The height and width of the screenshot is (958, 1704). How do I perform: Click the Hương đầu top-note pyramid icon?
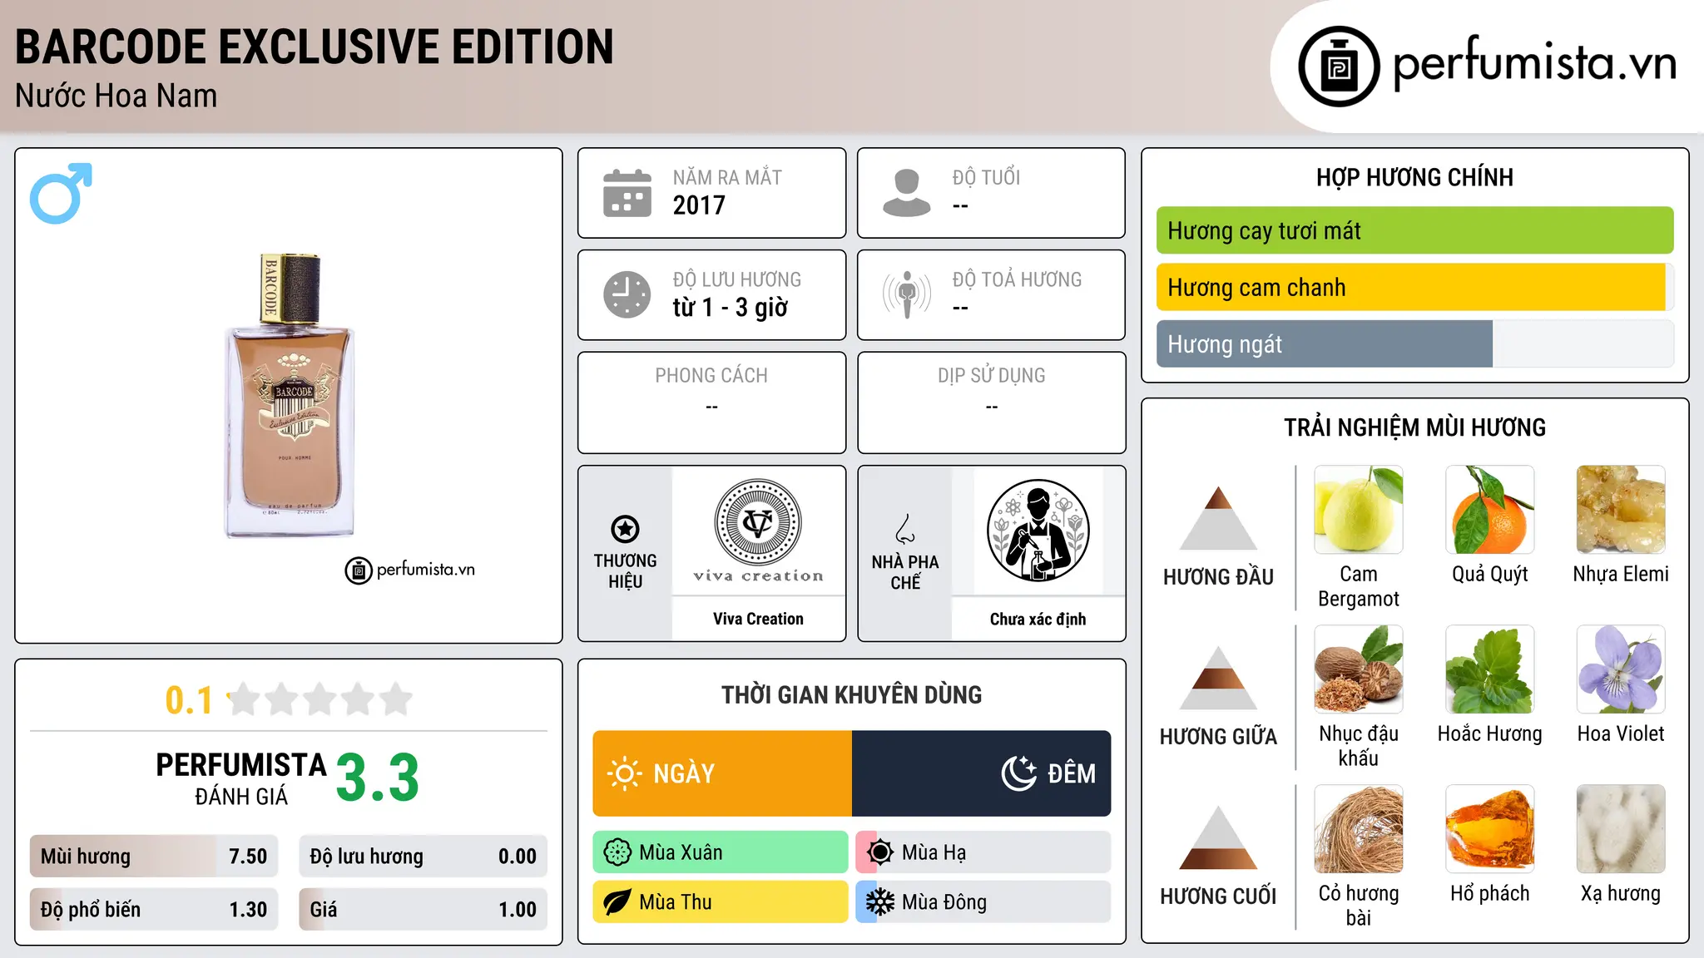[1218, 518]
